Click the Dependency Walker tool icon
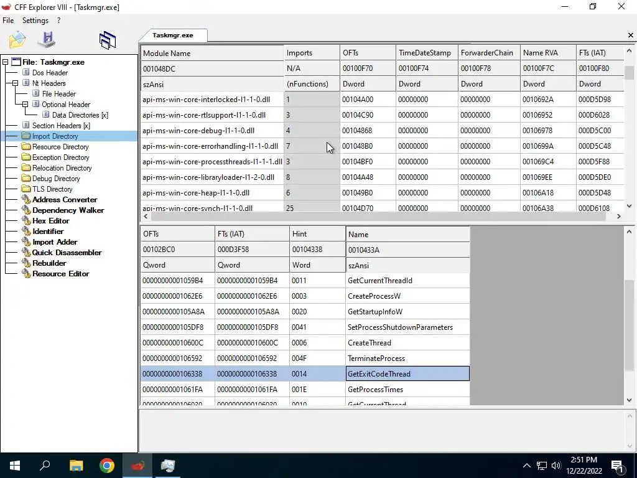637x478 pixels. (26, 210)
